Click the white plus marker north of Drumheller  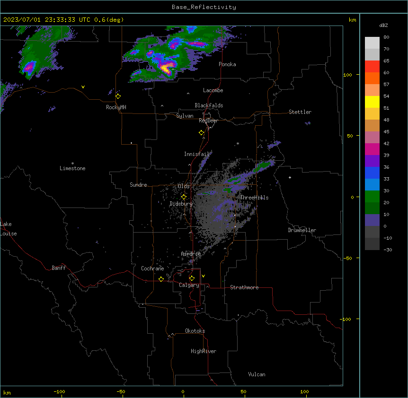290,177
